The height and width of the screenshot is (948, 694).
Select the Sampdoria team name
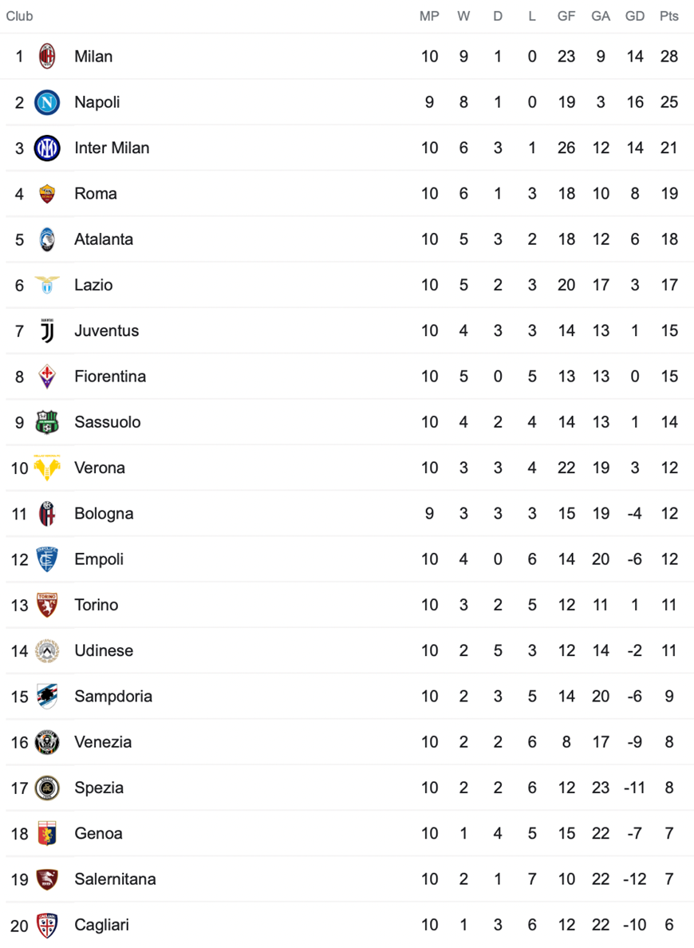point(113,697)
